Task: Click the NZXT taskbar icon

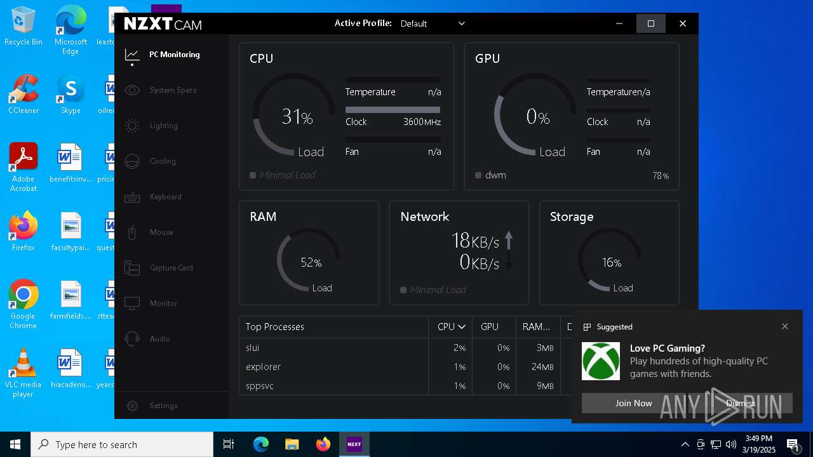Action: [354, 444]
